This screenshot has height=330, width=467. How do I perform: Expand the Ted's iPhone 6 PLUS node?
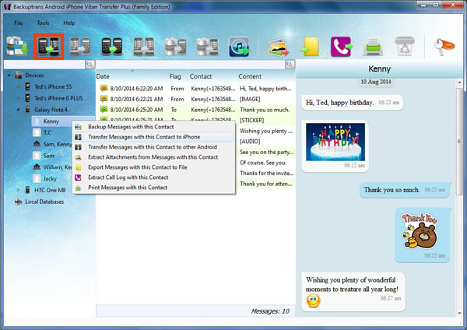18,98
